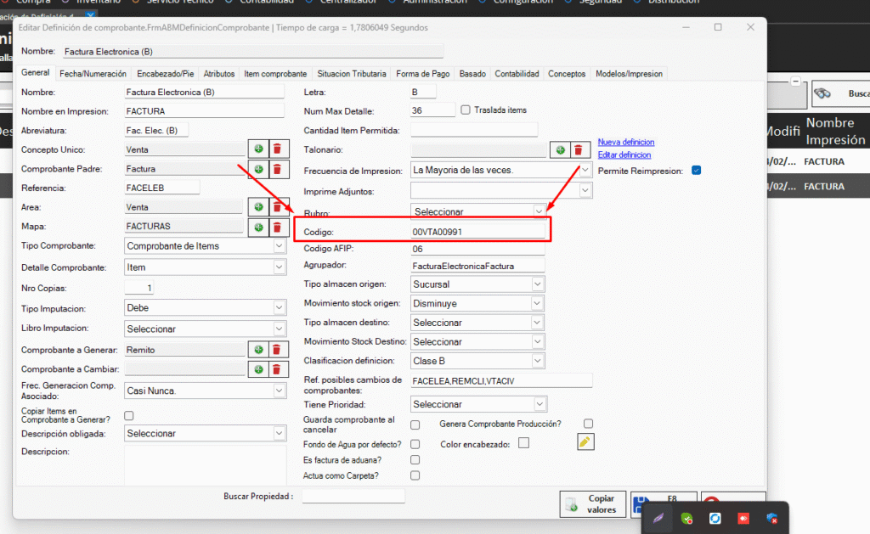Click the Color encabezado color box

[524, 443]
